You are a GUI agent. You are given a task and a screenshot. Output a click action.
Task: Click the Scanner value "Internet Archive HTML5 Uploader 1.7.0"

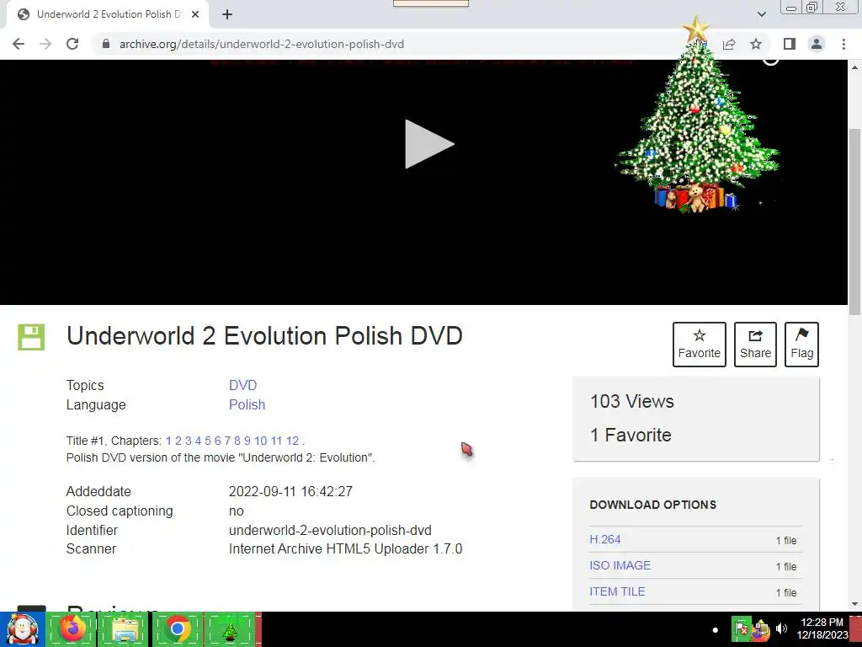345,548
